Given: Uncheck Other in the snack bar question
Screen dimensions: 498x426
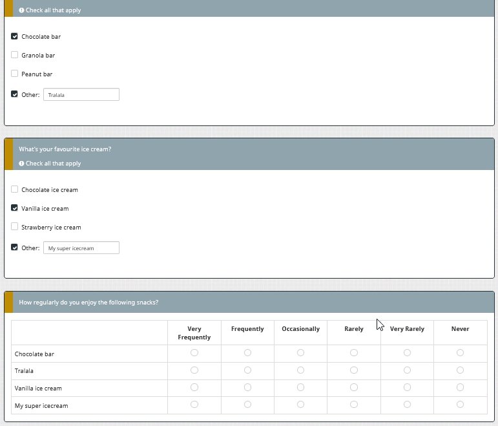Looking at the screenshot, I should 15,94.
